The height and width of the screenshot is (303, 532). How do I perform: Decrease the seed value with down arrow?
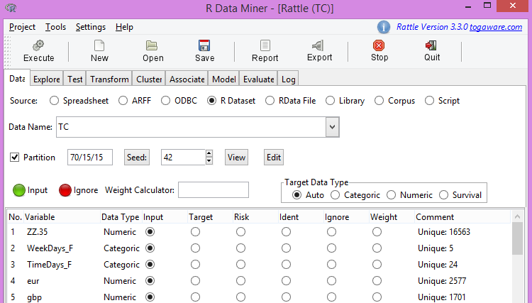[209, 161]
